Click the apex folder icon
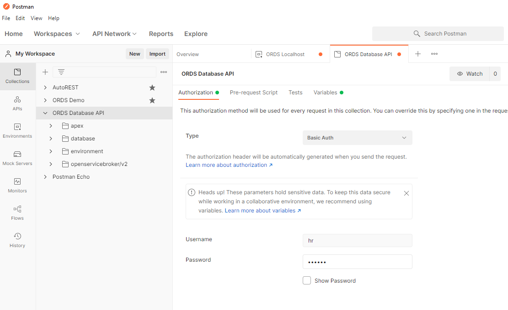Viewport: 508px width, 310px height. click(x=65, y=126)
